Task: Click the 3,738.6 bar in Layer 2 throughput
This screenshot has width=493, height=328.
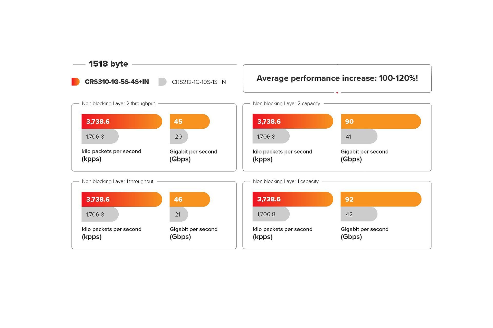Action: tap(122, 121)
